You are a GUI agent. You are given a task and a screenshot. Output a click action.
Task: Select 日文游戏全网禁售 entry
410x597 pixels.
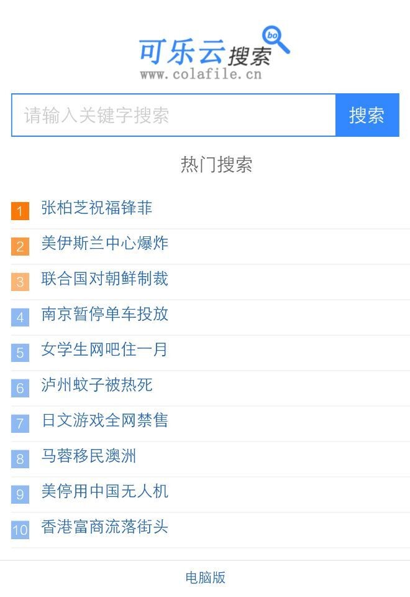104,420
